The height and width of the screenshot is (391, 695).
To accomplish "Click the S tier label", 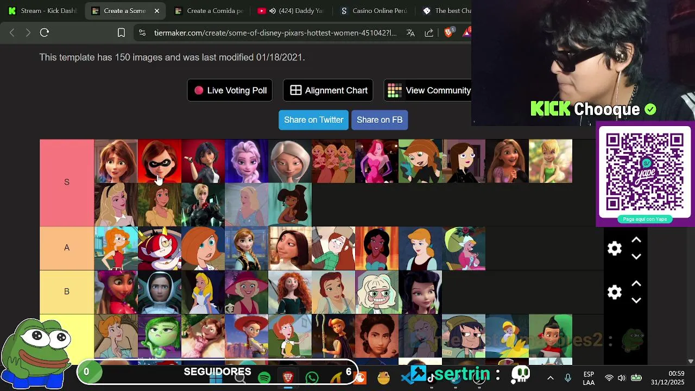I will click(67, 182).
